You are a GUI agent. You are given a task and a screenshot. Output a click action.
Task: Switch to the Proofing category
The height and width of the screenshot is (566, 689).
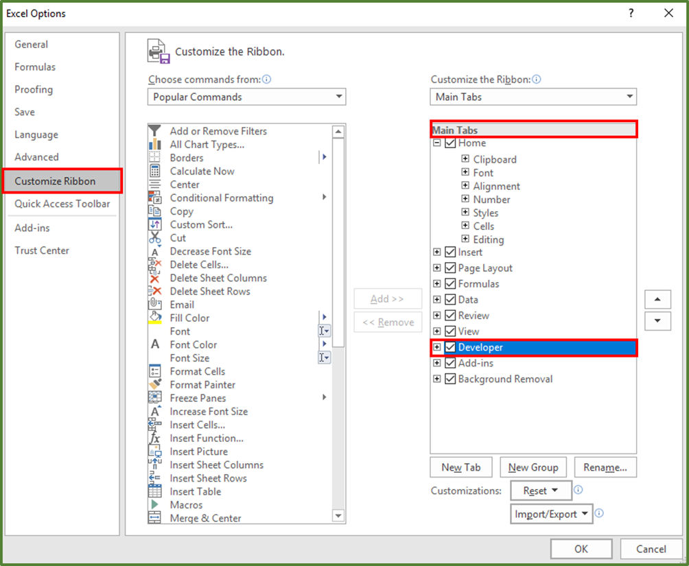[x=34, y=89]
